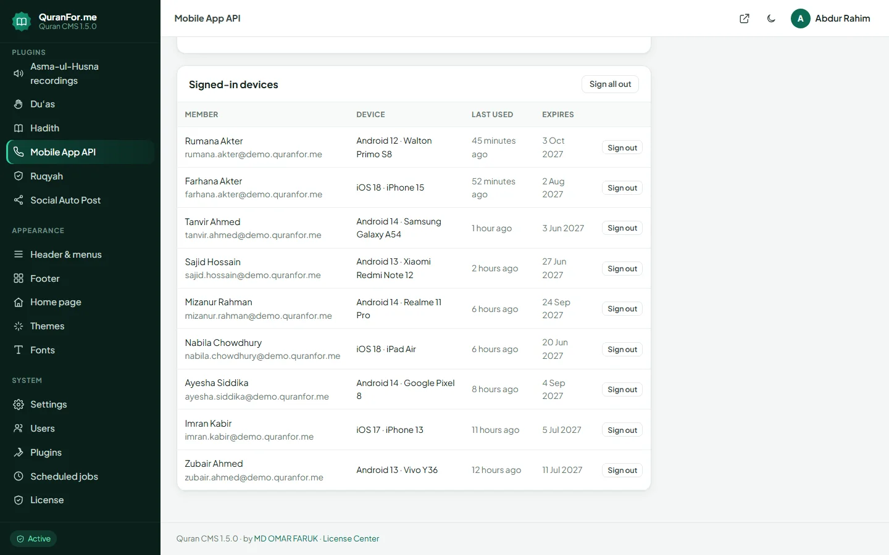Click the QuranFor.me logo icon

click(22, 22)
